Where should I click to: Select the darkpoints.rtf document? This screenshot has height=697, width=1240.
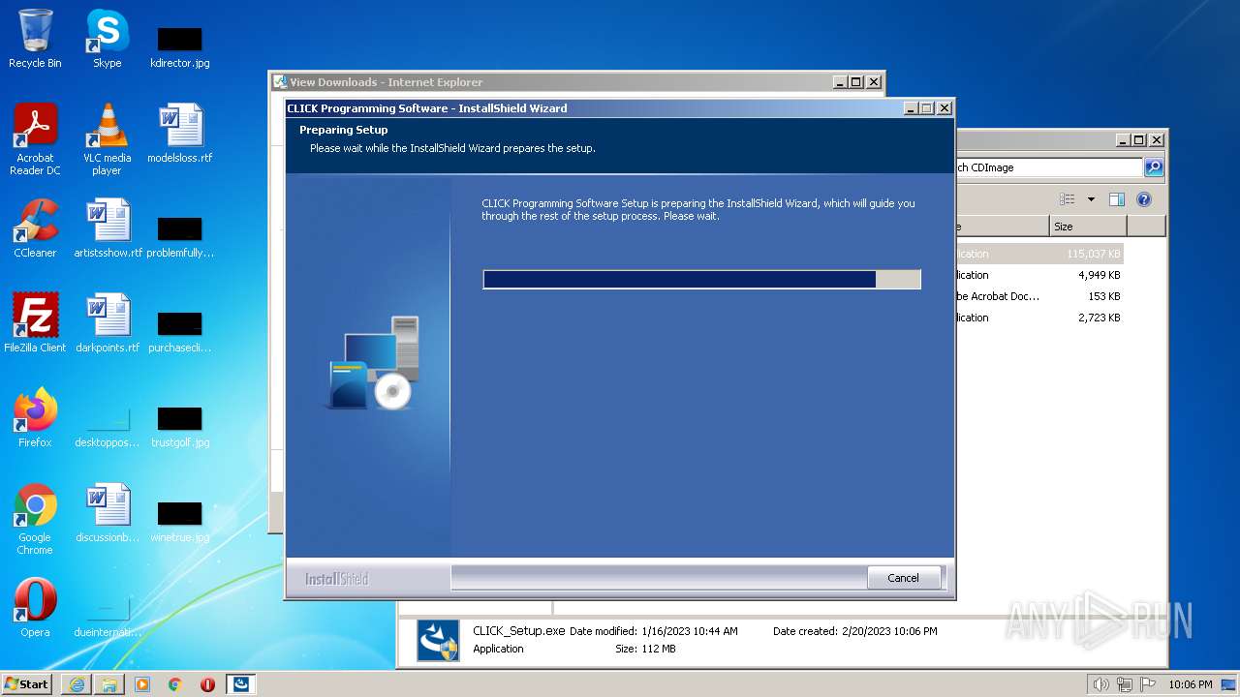(107, 323)
